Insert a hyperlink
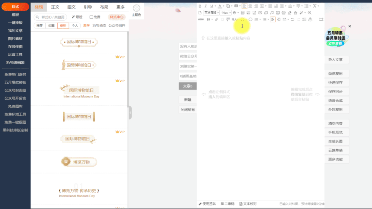This screenshot has height=209, width=372. [217, 19]
